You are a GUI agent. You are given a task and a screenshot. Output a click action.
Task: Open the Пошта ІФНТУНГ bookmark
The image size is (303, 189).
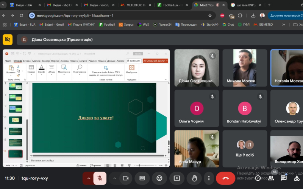pyautogui.click(x=81, y=25)
